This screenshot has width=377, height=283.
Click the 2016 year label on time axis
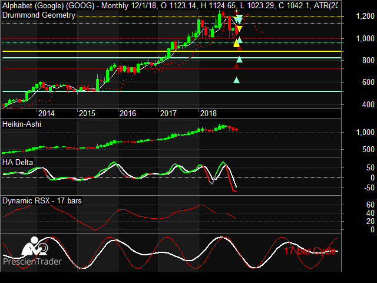(x=128, y=113)
